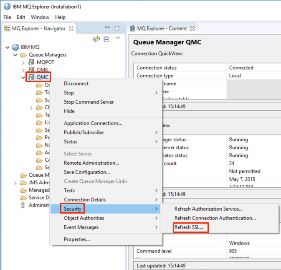Click the JMS Administered Objects folder icon
The image size is (281, 270).
click(23, 183)
